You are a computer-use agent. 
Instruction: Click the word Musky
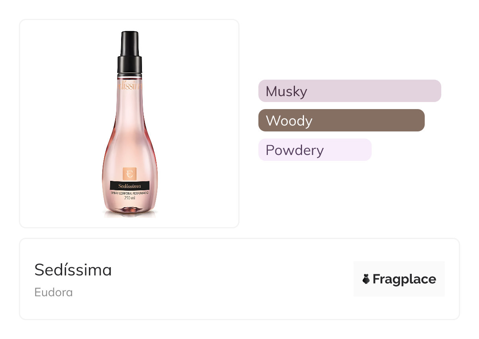(286, 91)
